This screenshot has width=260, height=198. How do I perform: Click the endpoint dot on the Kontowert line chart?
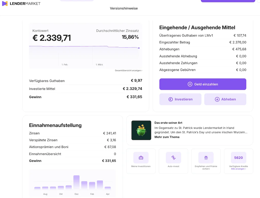click(x=139, y=48)
